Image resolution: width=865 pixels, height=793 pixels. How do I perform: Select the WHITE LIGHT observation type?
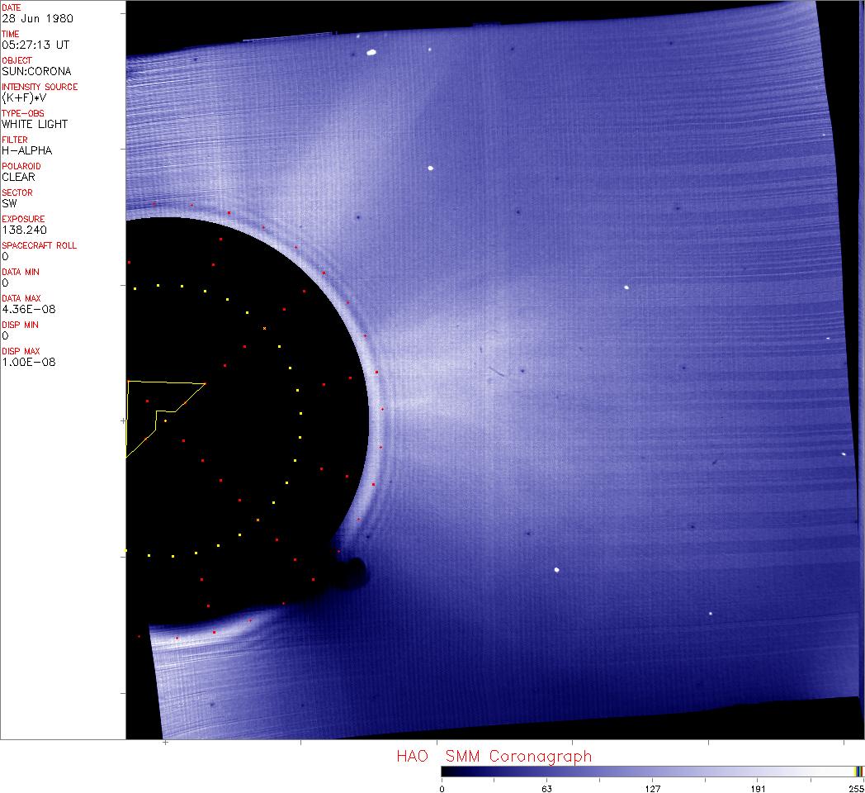tap(35, 124)
